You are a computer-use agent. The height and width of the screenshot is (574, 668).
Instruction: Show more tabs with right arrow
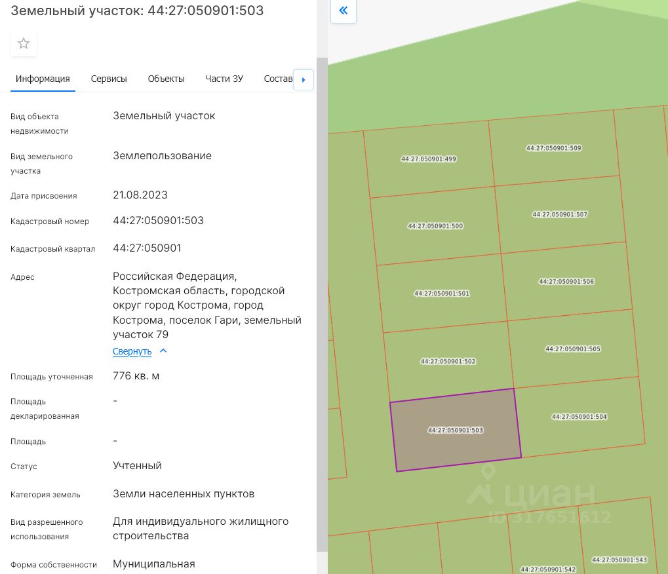pos(304,80)
